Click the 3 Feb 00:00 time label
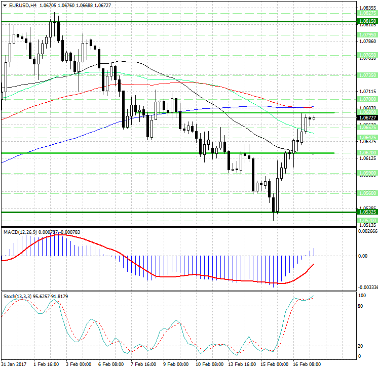 point(79,364)
